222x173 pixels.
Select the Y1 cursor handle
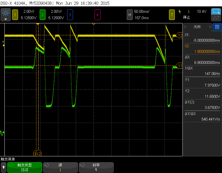(179, 66)
